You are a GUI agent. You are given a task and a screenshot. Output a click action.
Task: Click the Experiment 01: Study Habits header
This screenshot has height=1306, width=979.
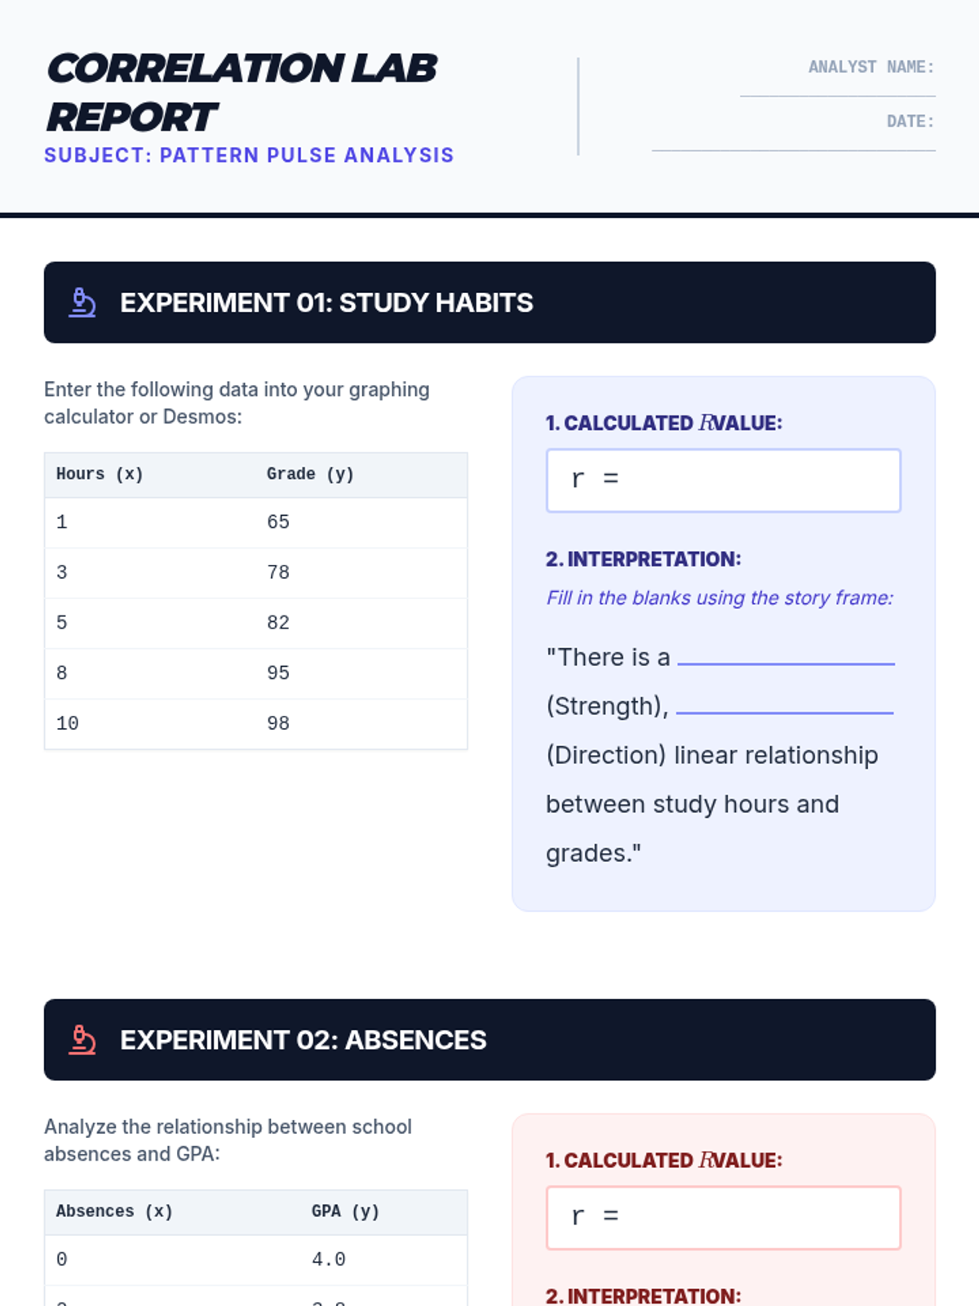point(326,303)
